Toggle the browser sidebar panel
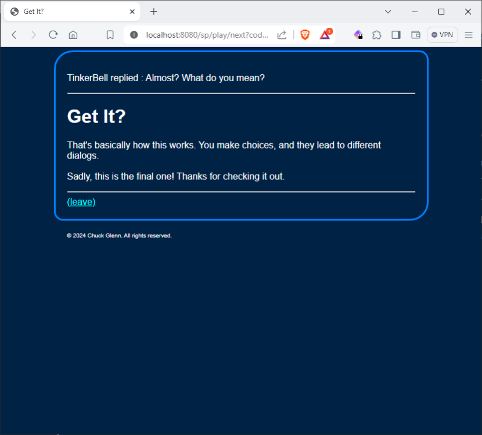The width and height of the screenshot is (482, 435). [396, 35]
